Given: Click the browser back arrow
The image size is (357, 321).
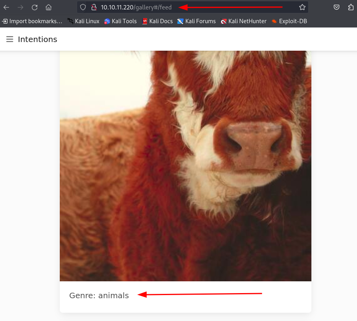Looking at the screenshot, I should [x=6, y=7].
